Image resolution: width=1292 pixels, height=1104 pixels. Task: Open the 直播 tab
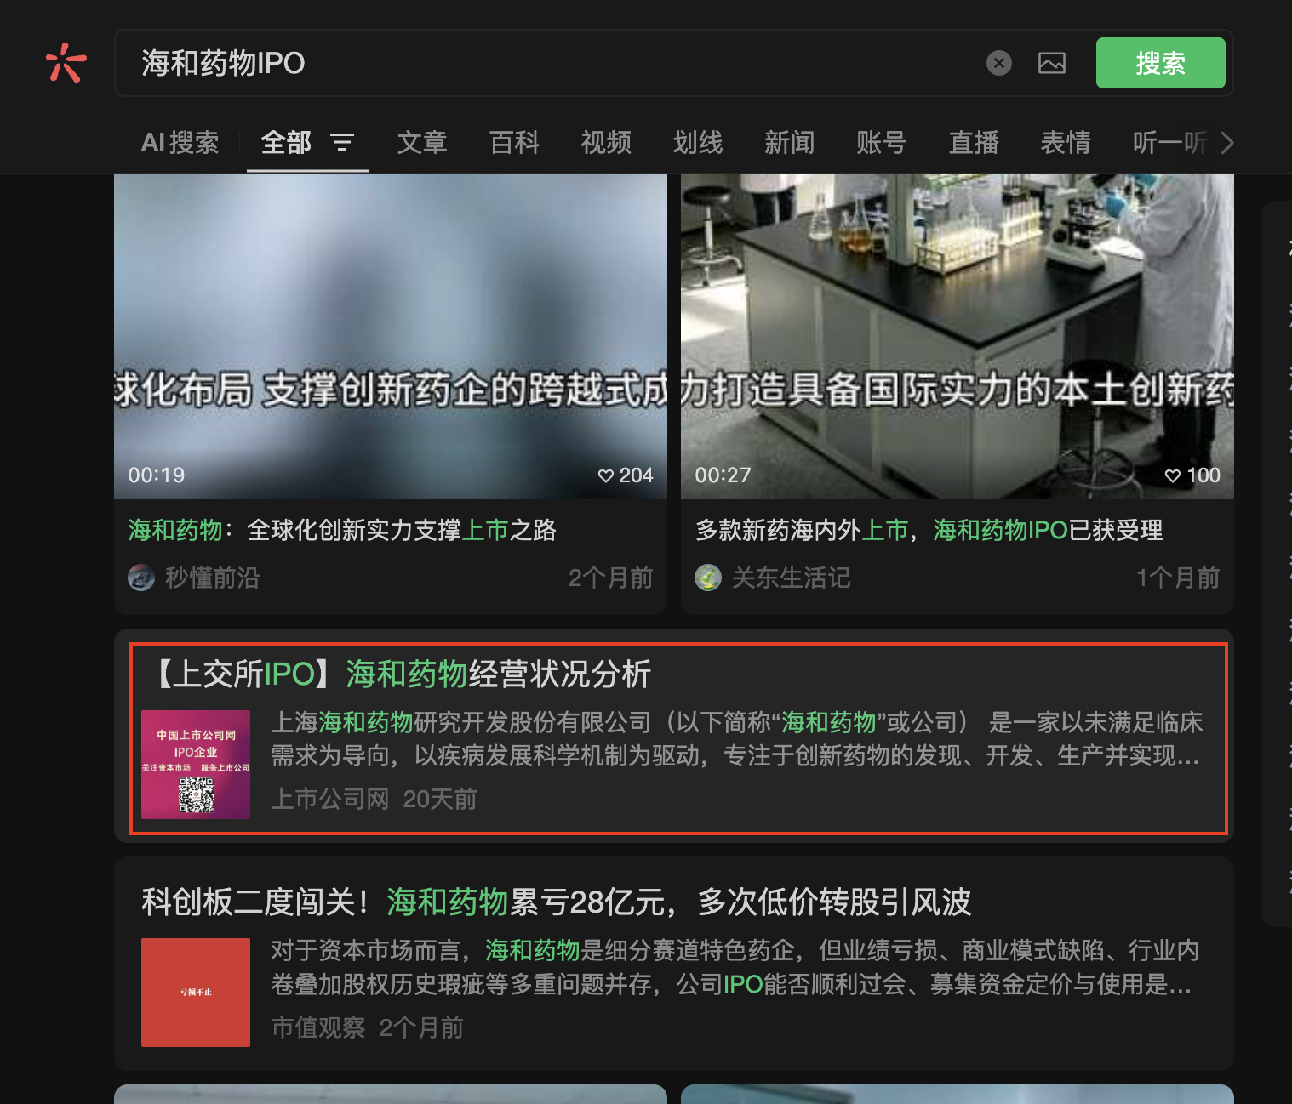point(974,142)
